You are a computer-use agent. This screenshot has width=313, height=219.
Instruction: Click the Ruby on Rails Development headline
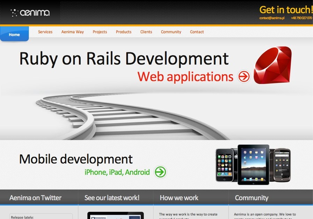click(124, 59)
